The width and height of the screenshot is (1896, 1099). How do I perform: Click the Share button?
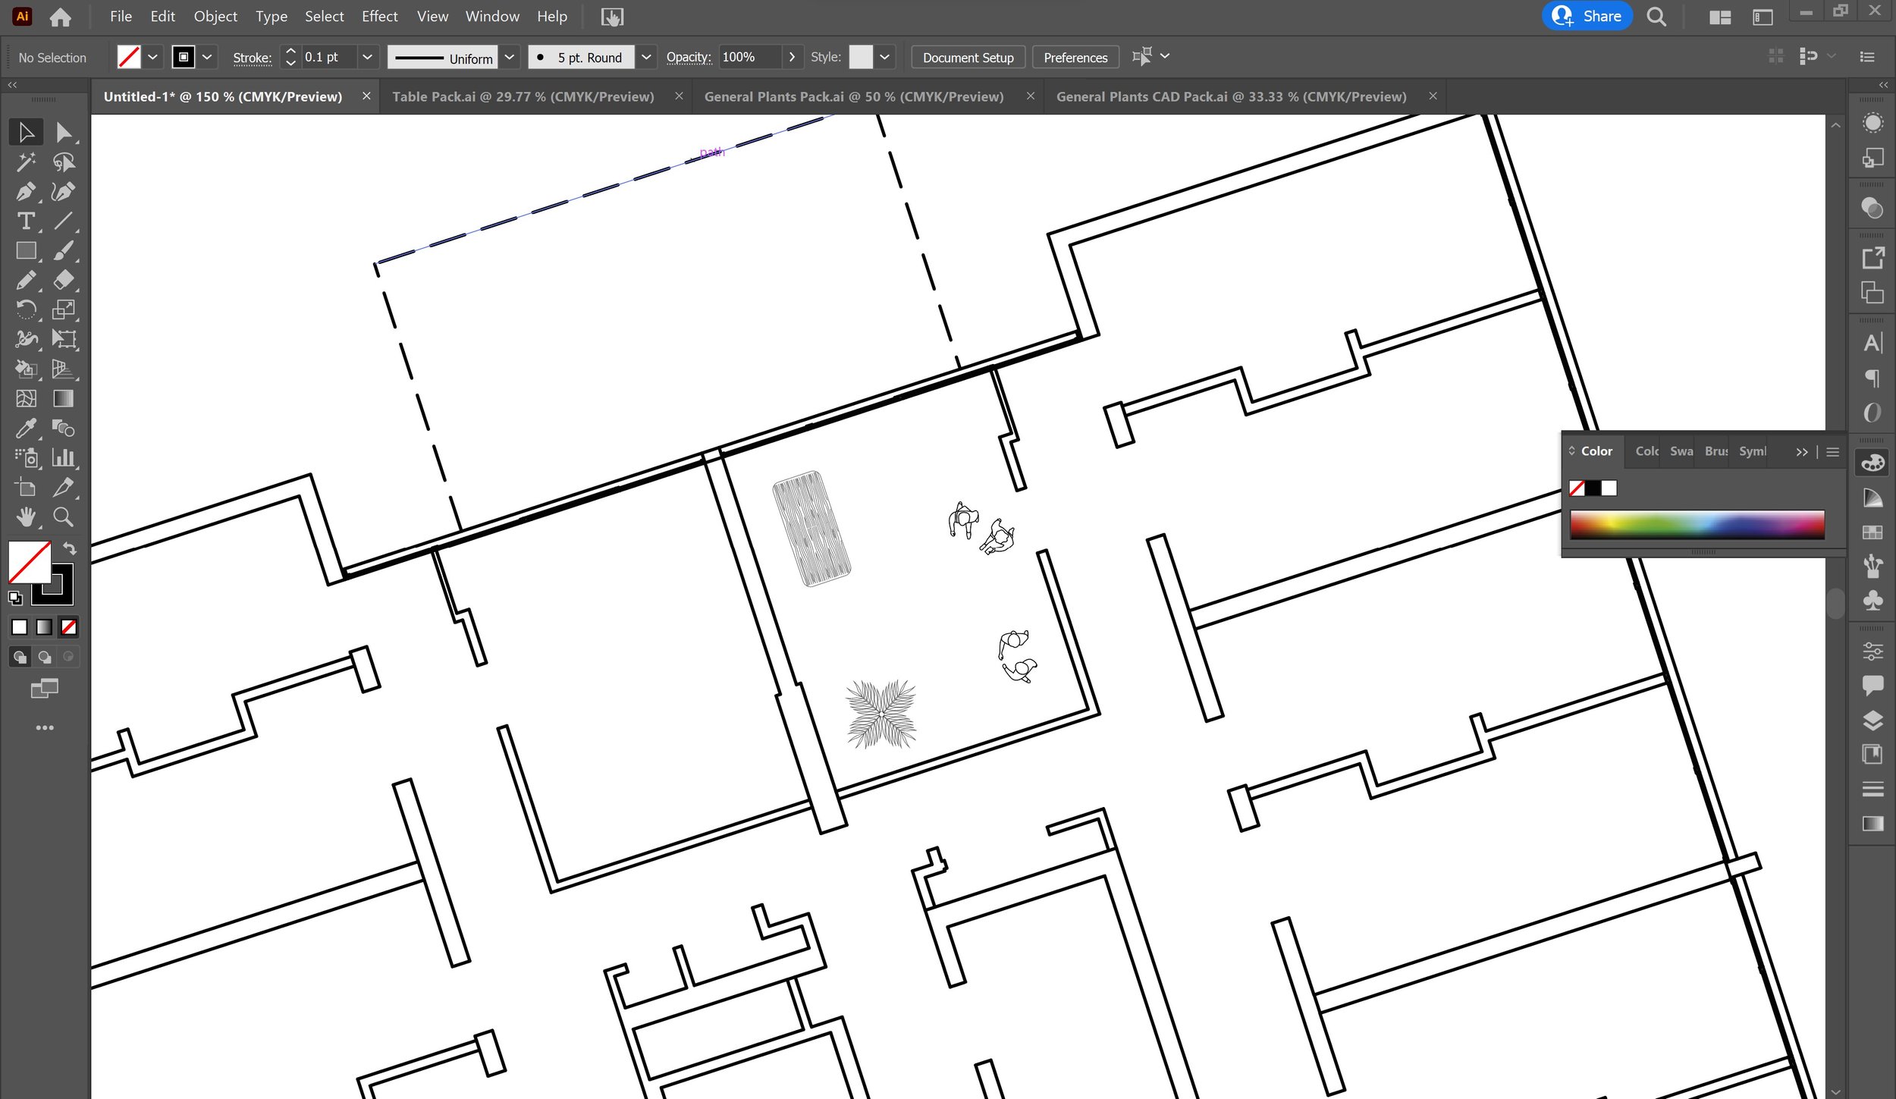click(x=1587, y=16)
